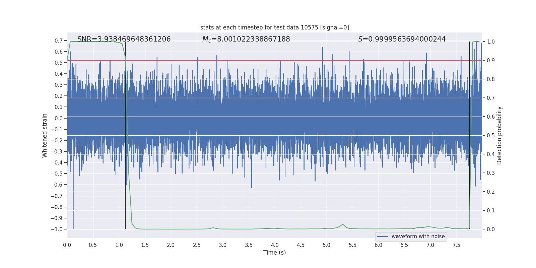Click the blue line sample in legend
Screen dimensions: 536x268
[382, 237]
